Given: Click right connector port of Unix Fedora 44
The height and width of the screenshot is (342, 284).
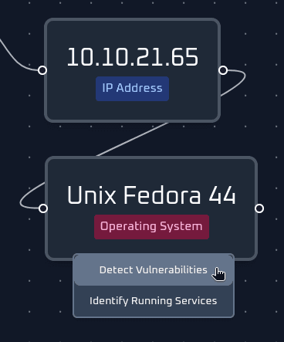Looking at the screenshot, I should pos(259,208).
